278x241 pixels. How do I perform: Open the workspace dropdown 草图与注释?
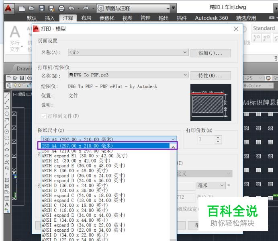click(133, 8)
